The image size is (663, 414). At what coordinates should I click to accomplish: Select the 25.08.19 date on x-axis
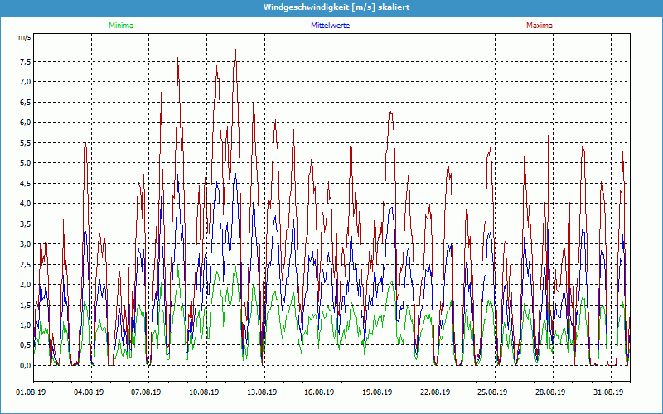(491, 393)
